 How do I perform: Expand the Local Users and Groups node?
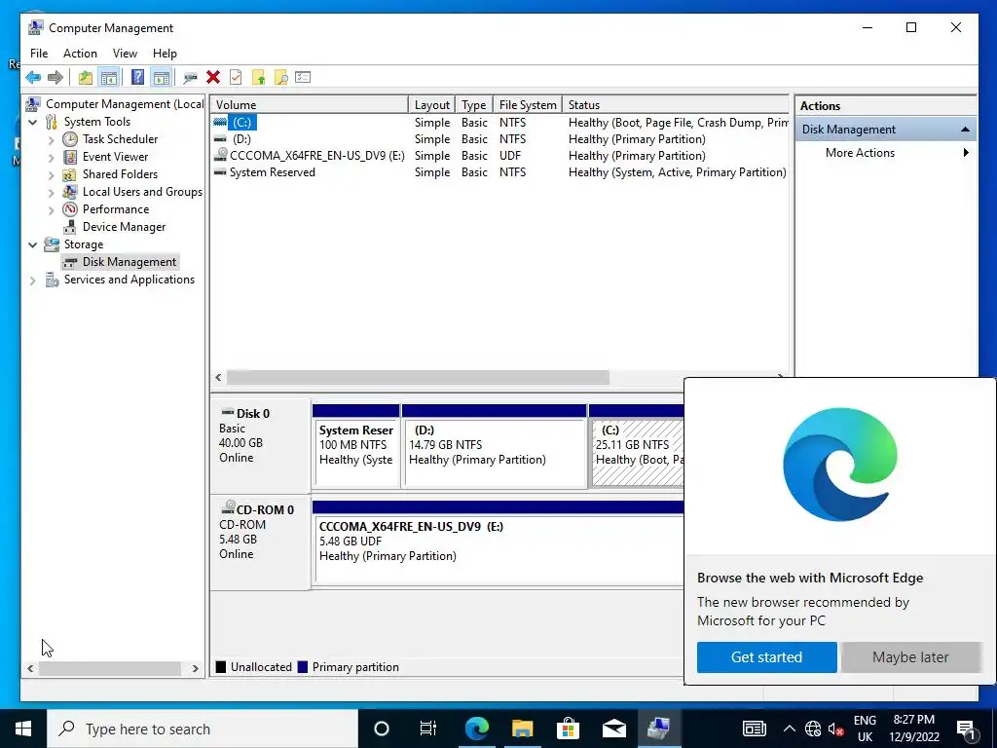(52, 192)
